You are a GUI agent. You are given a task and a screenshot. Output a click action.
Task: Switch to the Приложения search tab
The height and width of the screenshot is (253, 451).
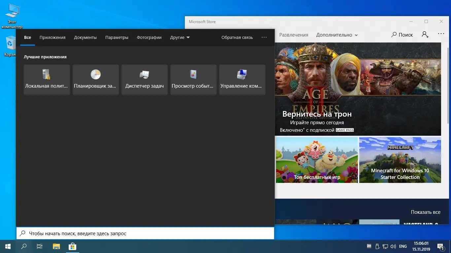tap(52, 38)
